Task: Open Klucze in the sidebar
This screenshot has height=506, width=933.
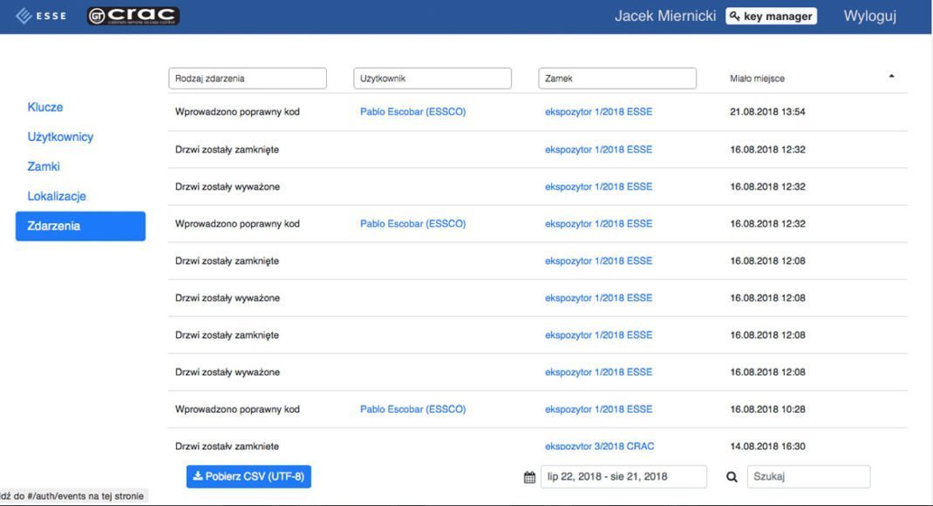Action: pos(45,107)
